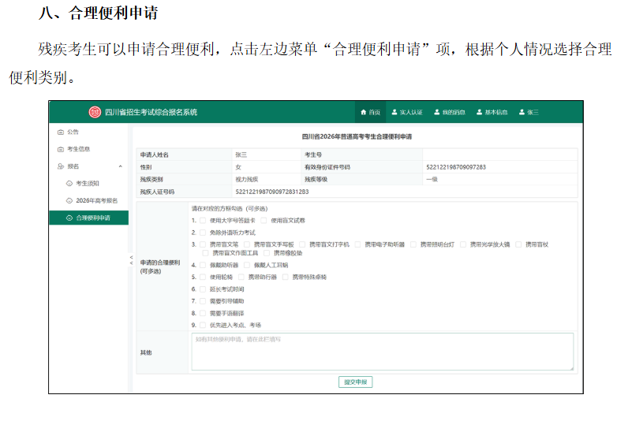The height and width of the screenshot is (421, 617).
Task: Click the 张三 user account icon
Action: [522, 112]
